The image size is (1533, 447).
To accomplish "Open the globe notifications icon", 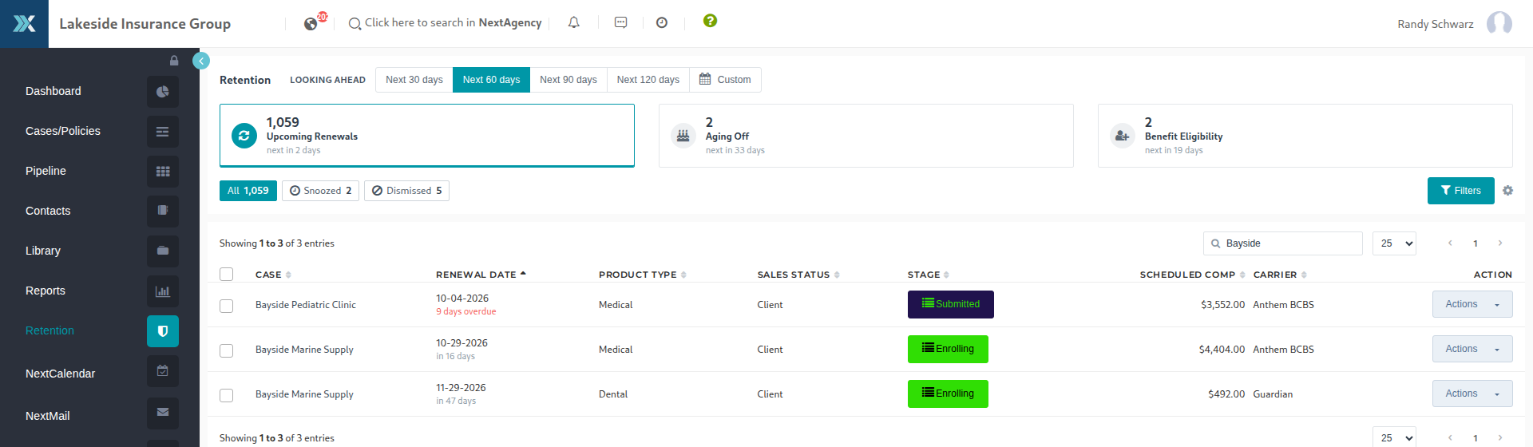I will click(x=311, y=23).
